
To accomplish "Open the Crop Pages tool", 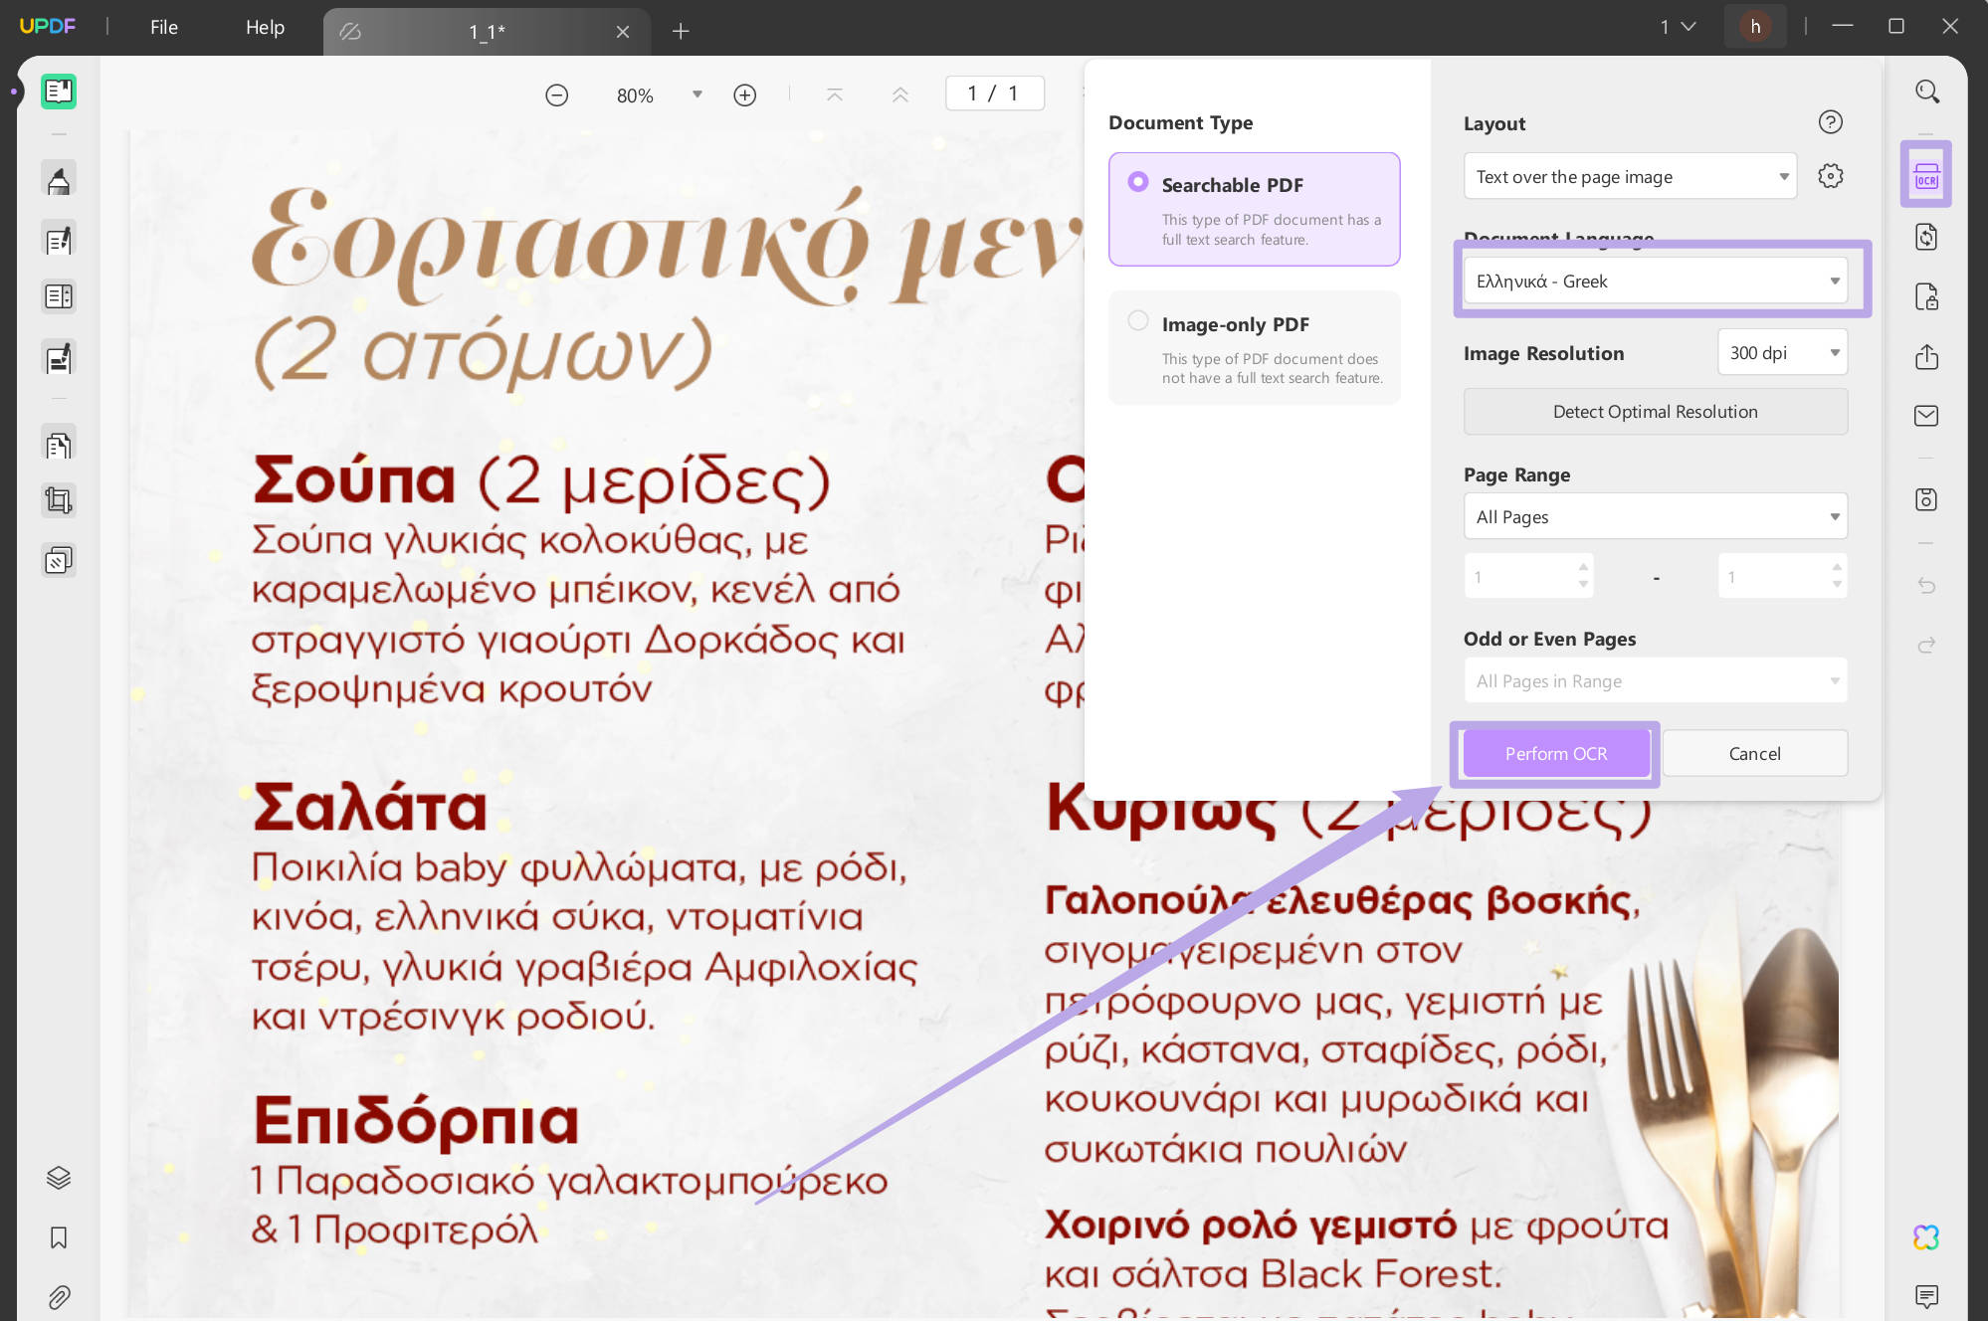I will click(x=59, y=499).
